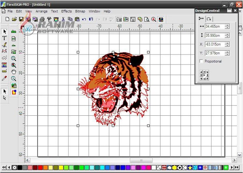The height and width of the screenshot is (173, 243).
Task: Click the Cut scissors icon
Action: coord(63,19)
